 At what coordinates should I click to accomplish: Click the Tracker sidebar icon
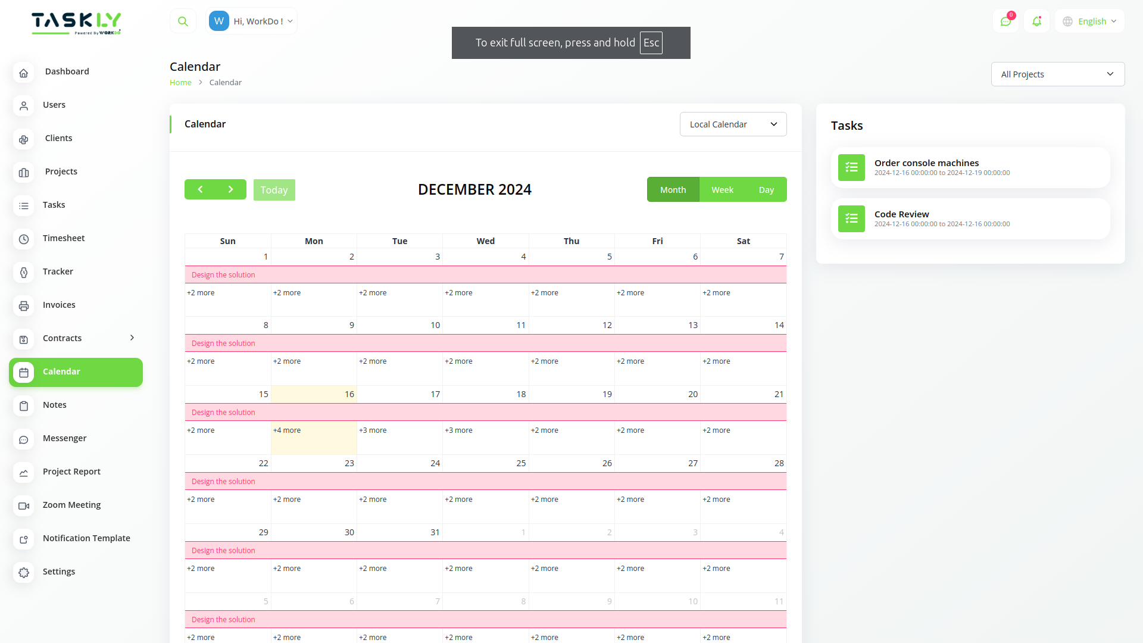24,272
